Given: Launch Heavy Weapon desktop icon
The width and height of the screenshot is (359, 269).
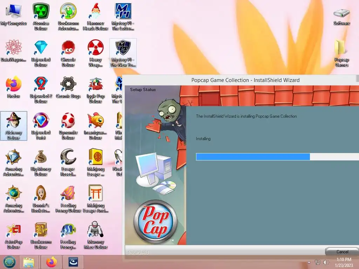Looking at the screenshot, I should pos(95,53).
